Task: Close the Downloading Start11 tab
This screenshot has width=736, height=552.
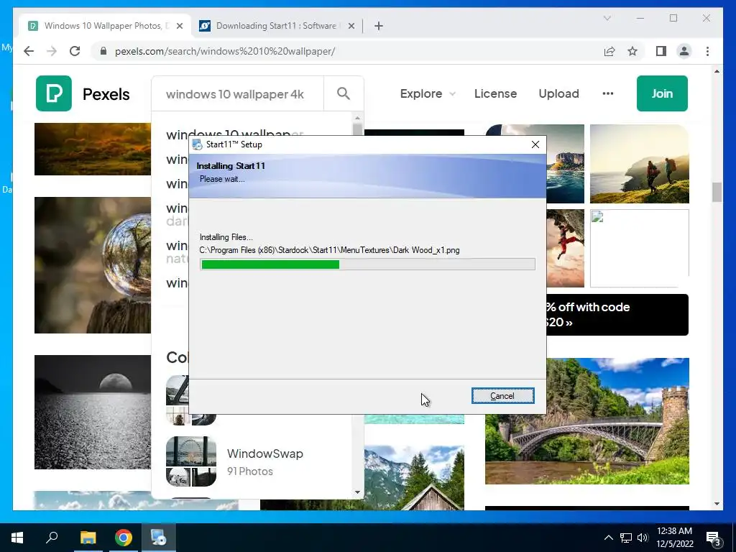Action: tap(351, 26)
